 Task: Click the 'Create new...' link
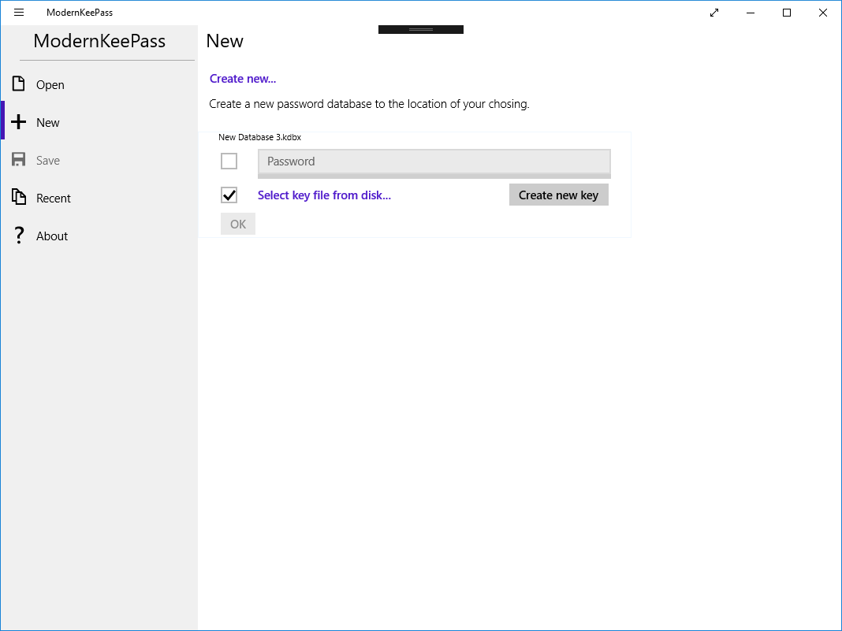[243, 79]
